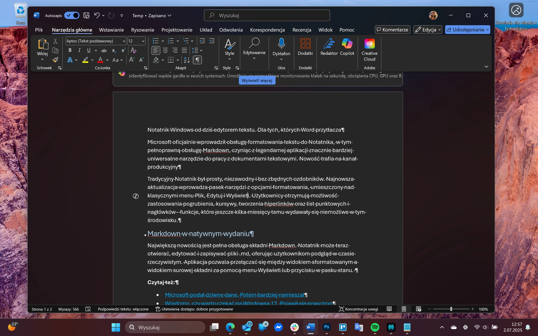Align paragraph to the right
Image resolution: width=538 pixels, height=336 pixels.
pos(175,50)
